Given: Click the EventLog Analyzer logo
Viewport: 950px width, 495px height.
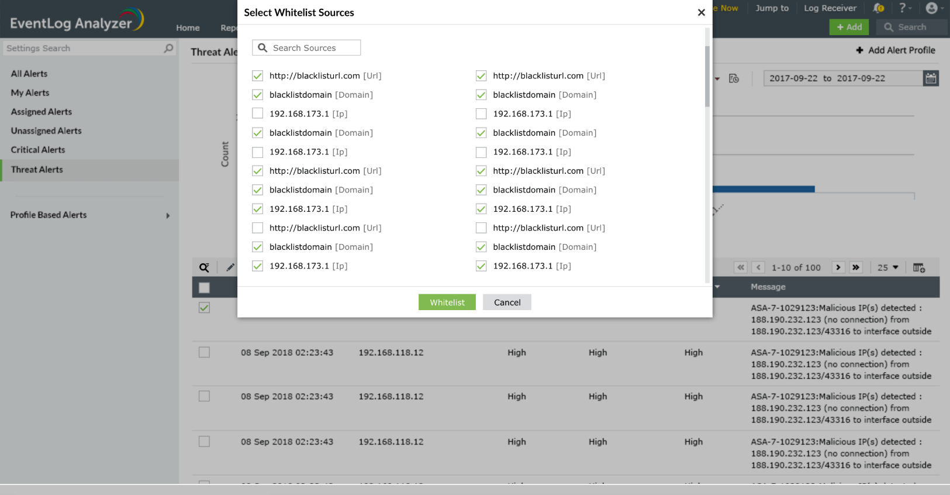Looking at the screenshot, I should [x=77, y=20].
